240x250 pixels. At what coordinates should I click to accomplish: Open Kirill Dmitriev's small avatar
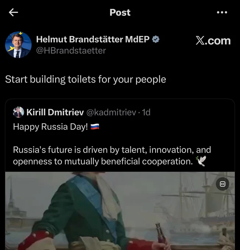[18, 112]
